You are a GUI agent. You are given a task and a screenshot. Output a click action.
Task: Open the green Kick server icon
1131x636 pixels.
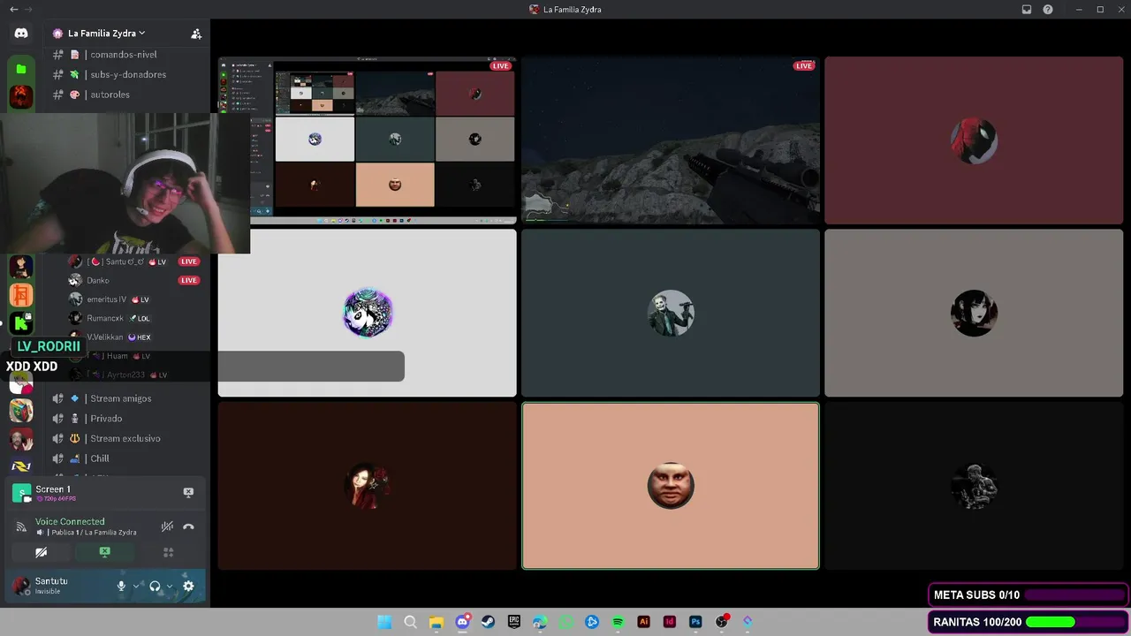coord(21,323)
